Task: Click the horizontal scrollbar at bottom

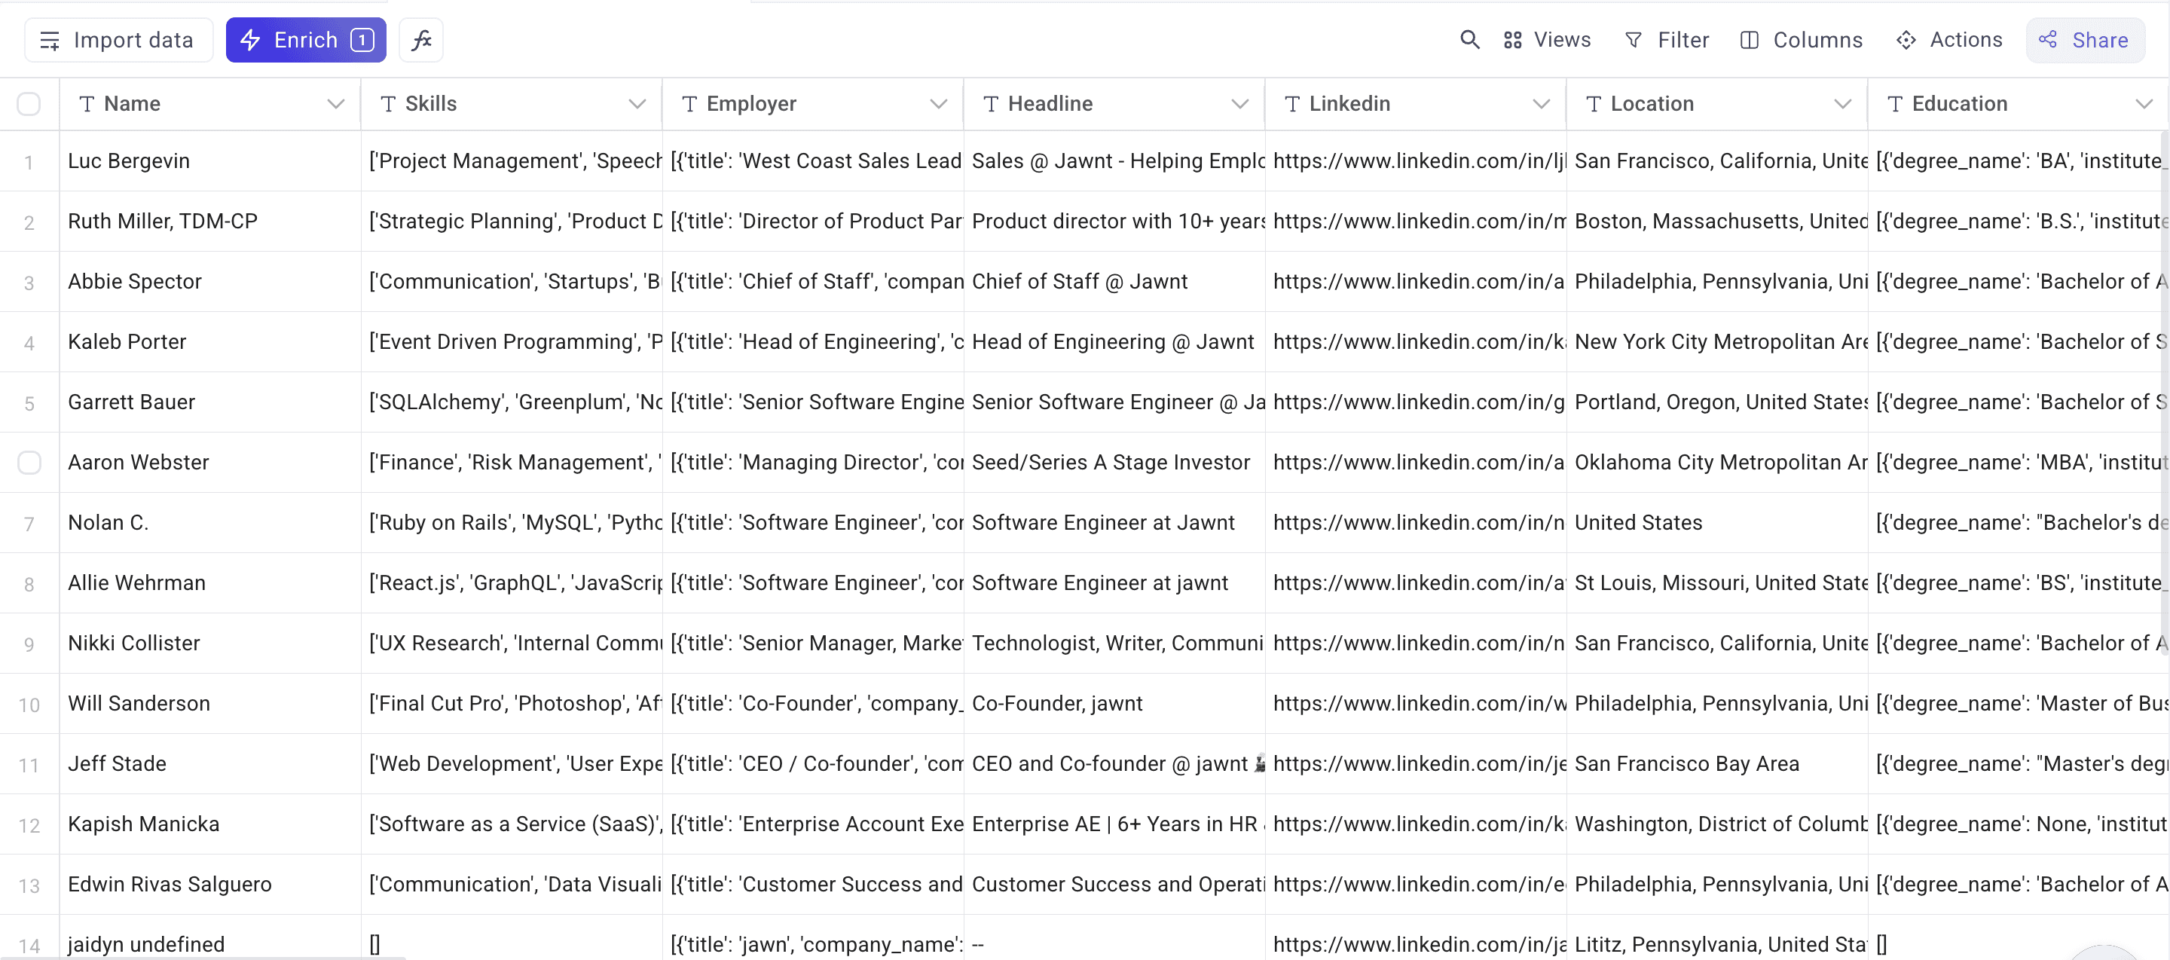Action: tap(202, 957)
